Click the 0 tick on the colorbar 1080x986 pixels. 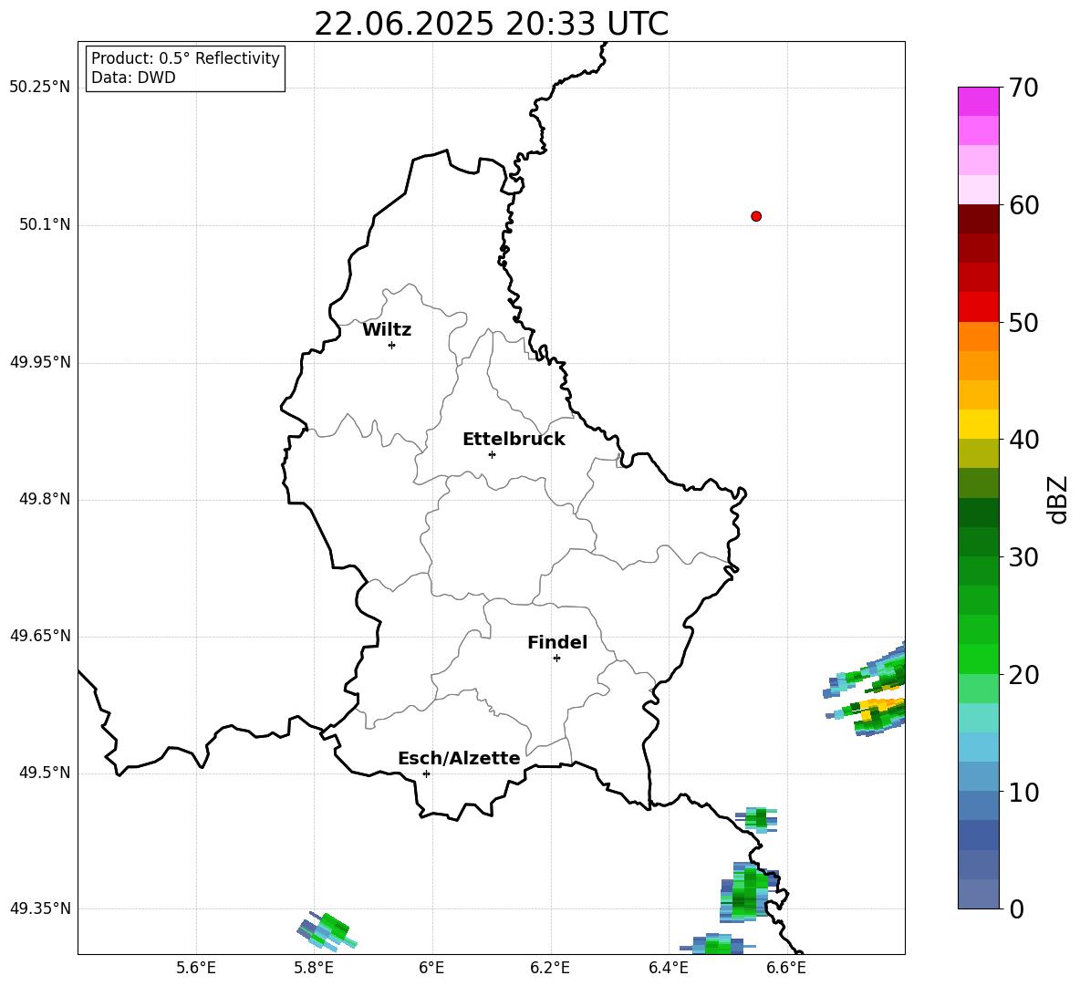(x=1017, y=908)
